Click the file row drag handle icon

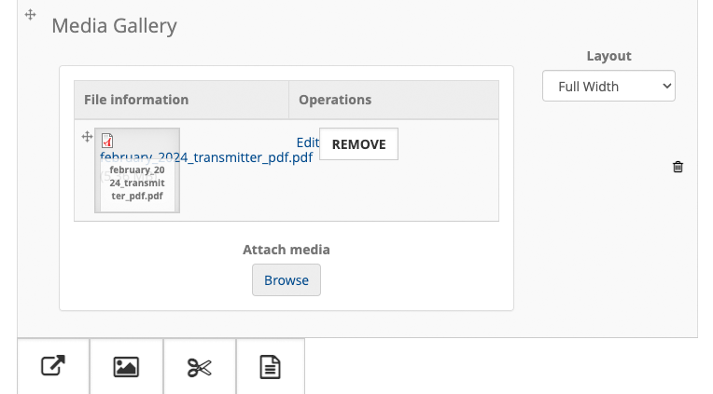click(87, 137)
